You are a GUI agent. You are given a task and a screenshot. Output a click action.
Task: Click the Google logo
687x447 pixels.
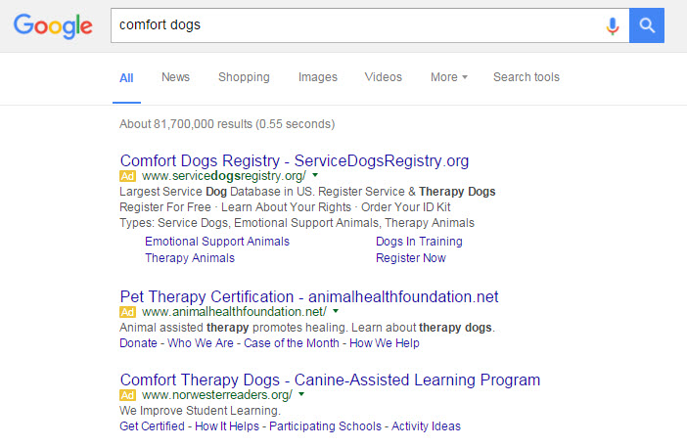coord(53,25)
